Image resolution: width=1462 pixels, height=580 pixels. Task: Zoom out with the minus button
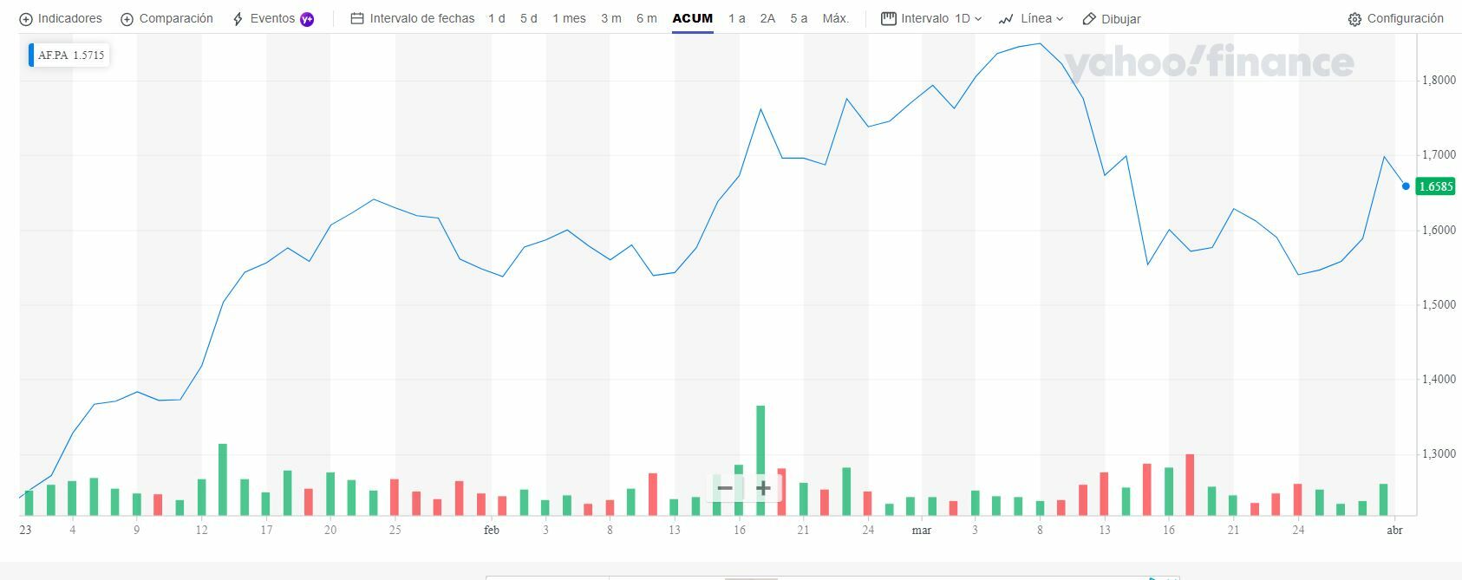point(725,488)
